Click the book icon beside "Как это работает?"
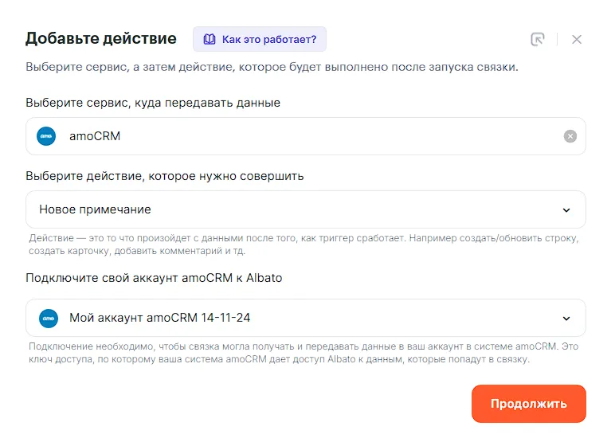615x446 pixels. 210,39
